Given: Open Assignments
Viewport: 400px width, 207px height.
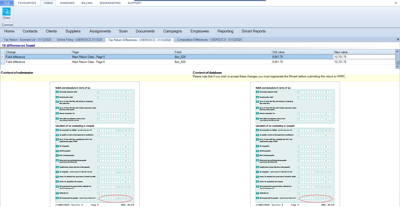Looking at the screenshot, I should [x=100, y=31].
